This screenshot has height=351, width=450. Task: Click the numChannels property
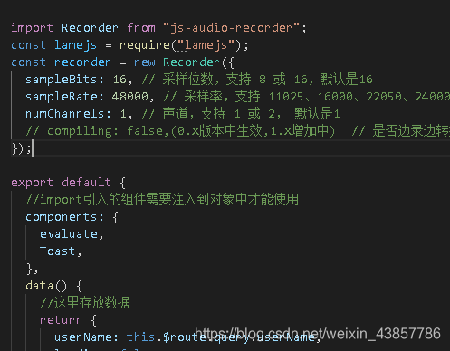64,114
